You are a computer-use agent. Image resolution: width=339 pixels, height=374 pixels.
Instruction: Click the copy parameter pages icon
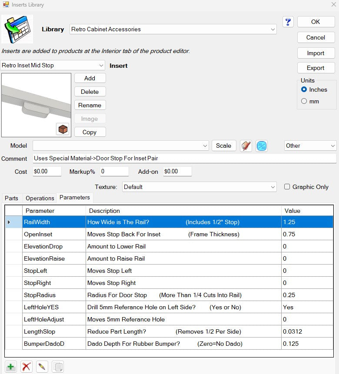pos(57,366)
